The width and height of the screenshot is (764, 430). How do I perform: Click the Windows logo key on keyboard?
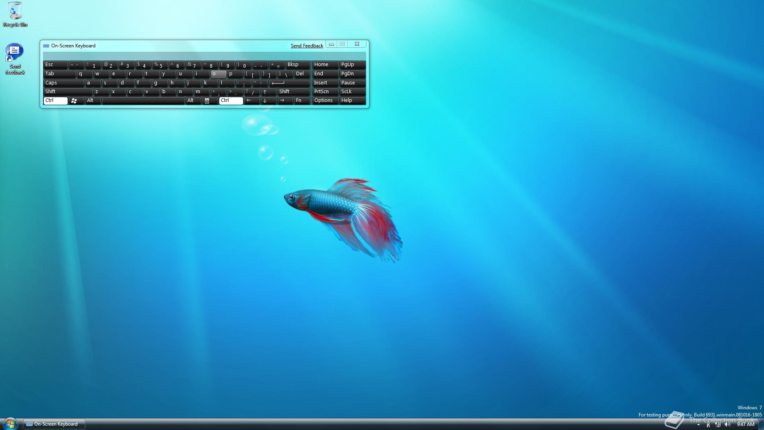(x=76, y=101)
